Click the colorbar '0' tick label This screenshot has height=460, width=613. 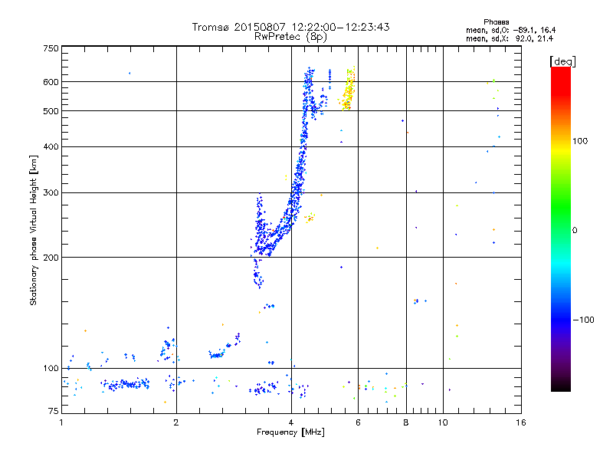pyautogui.click(x=575, y=230)
